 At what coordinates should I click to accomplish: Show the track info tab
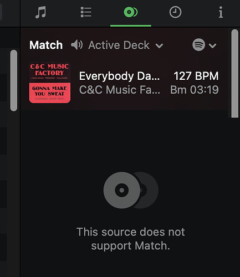pyautogui.click(x=221, y=12)
